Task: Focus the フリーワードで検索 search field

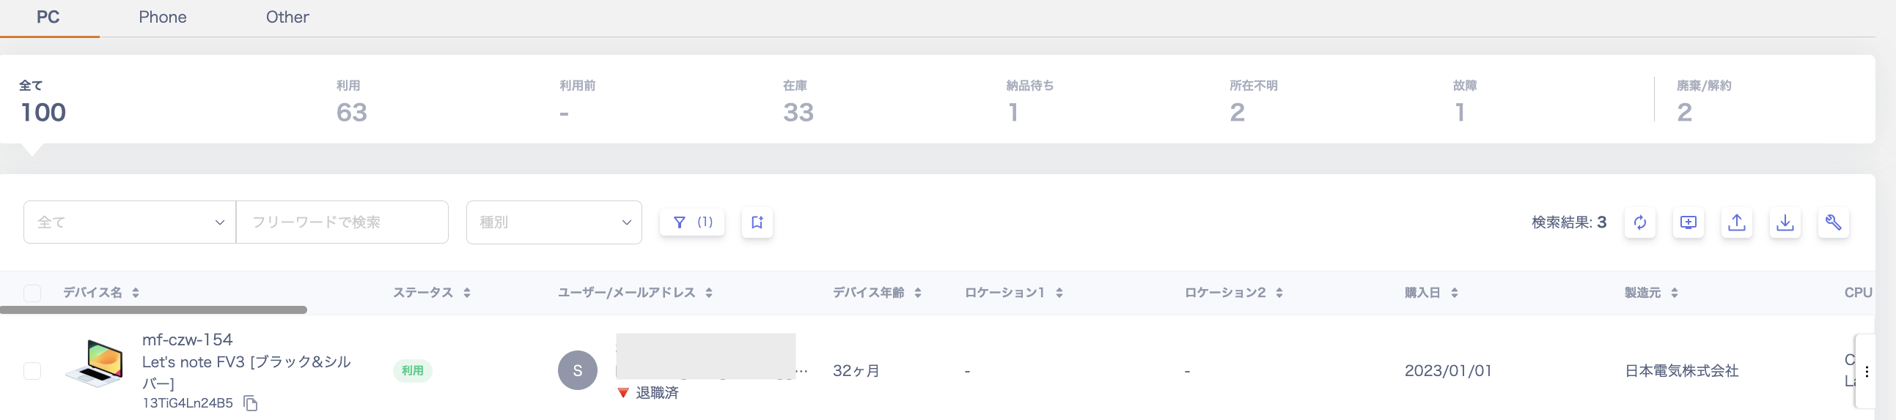Action: [x=342, y=222]
